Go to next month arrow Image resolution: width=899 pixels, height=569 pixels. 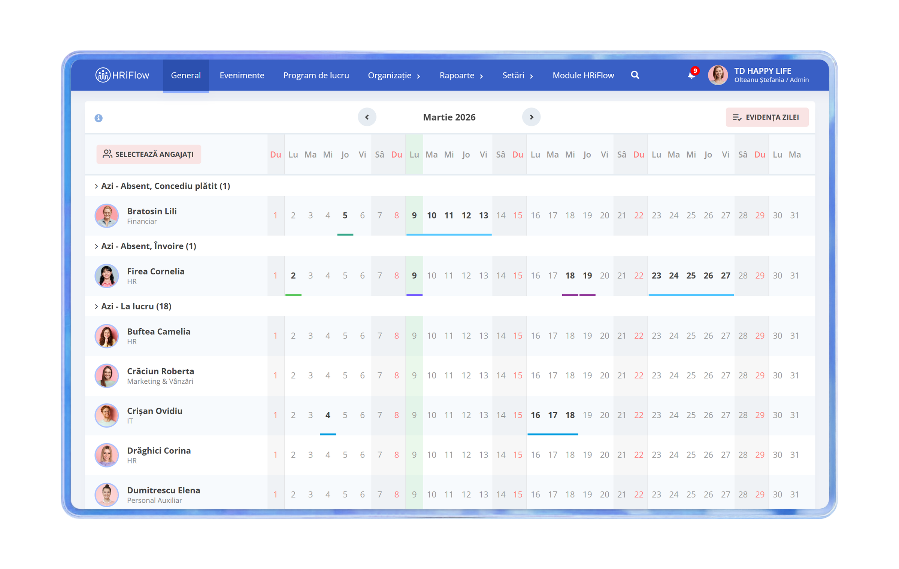point(531,117)
